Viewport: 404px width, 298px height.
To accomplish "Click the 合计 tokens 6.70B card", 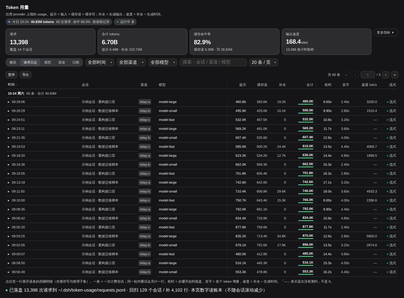I will pyautogui.click(x=143, y=42).
